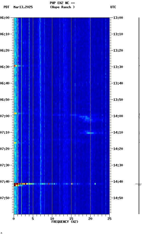Click the 13:00 UTC time label
Viewport: 151px width, 236px height.
(118, 17)
